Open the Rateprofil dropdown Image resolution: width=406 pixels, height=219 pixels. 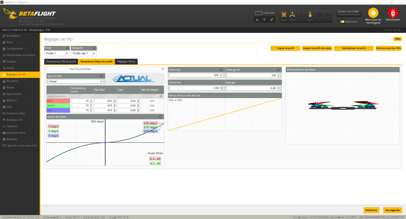[84, 53]
